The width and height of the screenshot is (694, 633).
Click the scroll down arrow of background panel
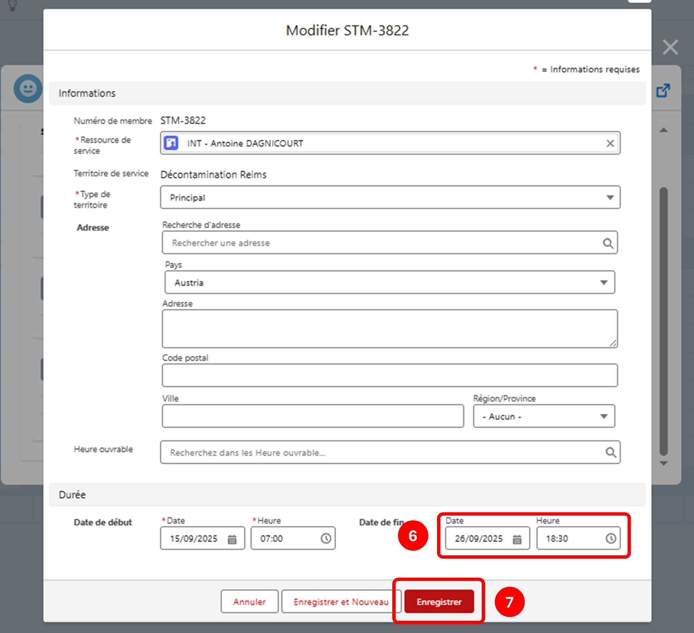(x=664, y=463)
